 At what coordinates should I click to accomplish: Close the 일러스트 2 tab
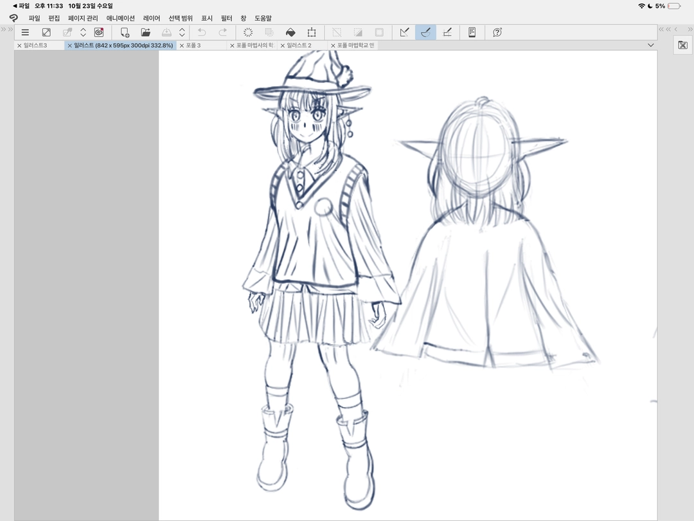tap(282, 45)
